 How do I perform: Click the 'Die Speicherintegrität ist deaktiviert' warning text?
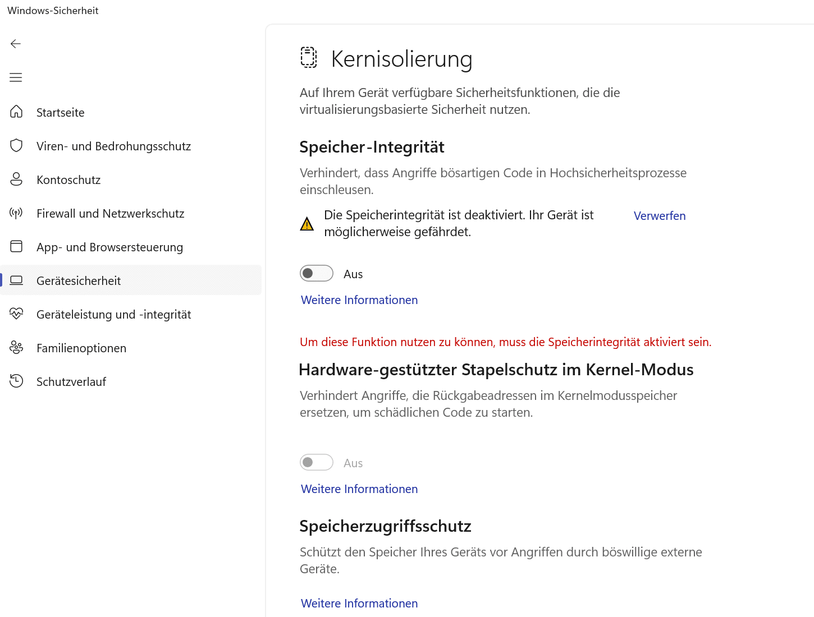pos(459,223)
